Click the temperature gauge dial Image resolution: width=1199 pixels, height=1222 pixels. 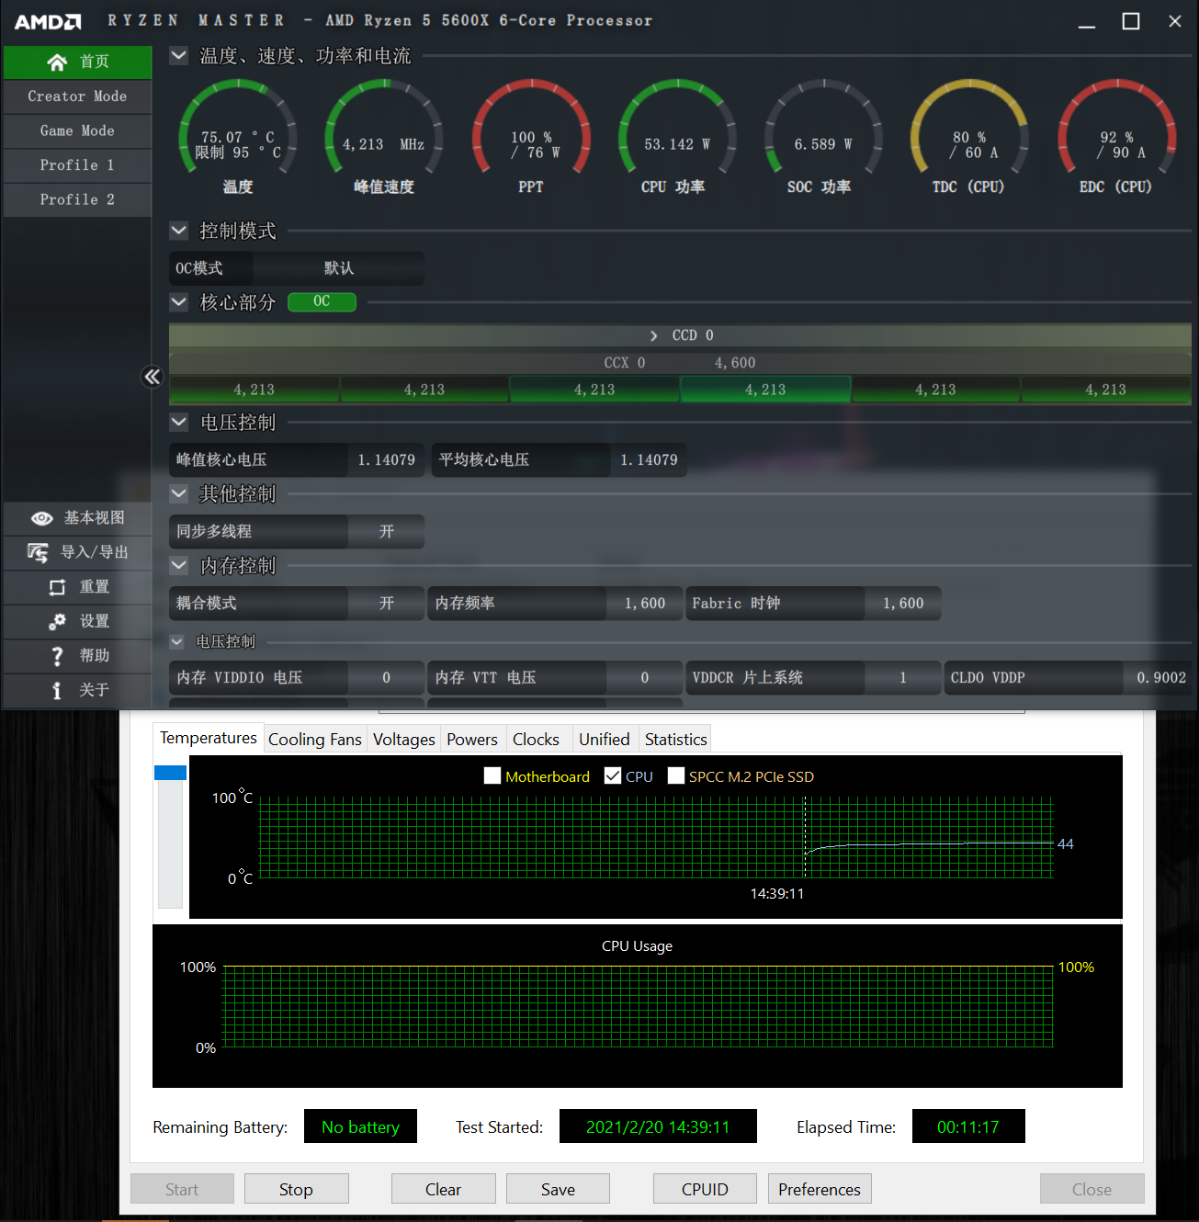[237, 129]
